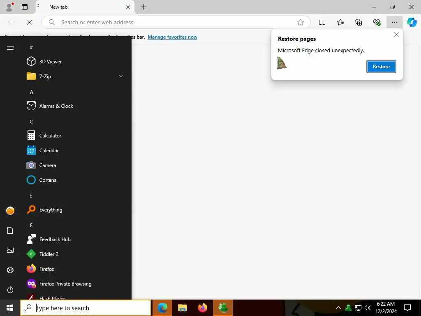Open the Copilot sidebar
Image resolution: width=421 pixels, height=316 pixels.
pos(412,22)
